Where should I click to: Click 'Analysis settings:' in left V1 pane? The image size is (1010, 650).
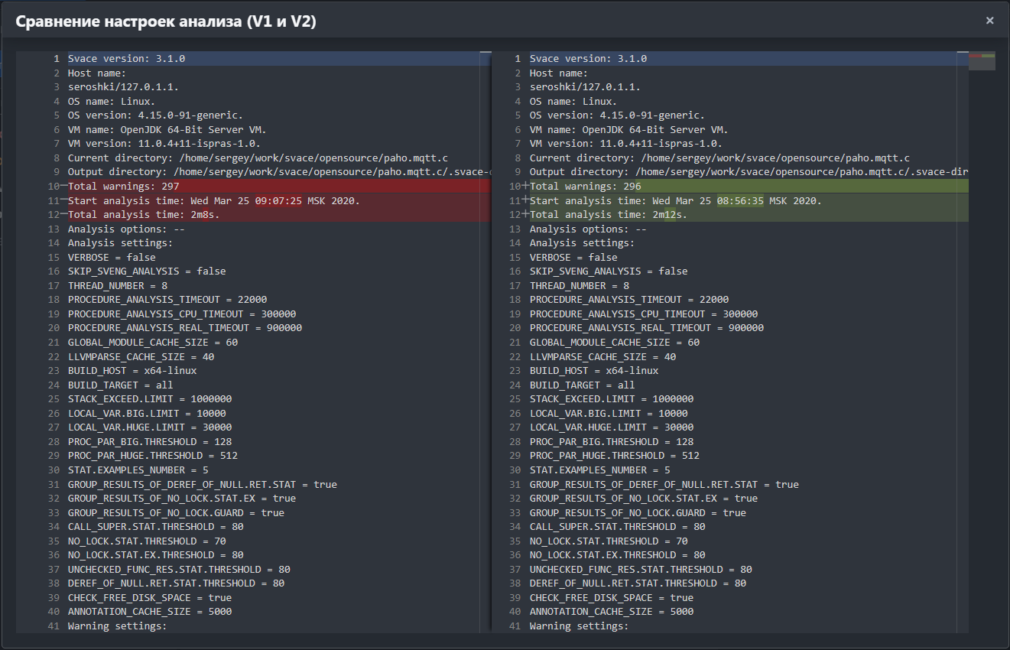pos(121,243)
